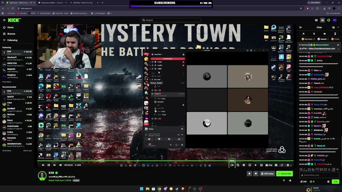Image resolution: width=342 pixels, height=192 pixels.
Task: Switch to the Interaction BotRix tab
Action: pyautogui.click(x=52, y=3)
